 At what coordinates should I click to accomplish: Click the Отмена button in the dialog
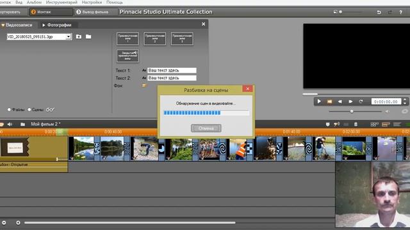coord(206,128)
